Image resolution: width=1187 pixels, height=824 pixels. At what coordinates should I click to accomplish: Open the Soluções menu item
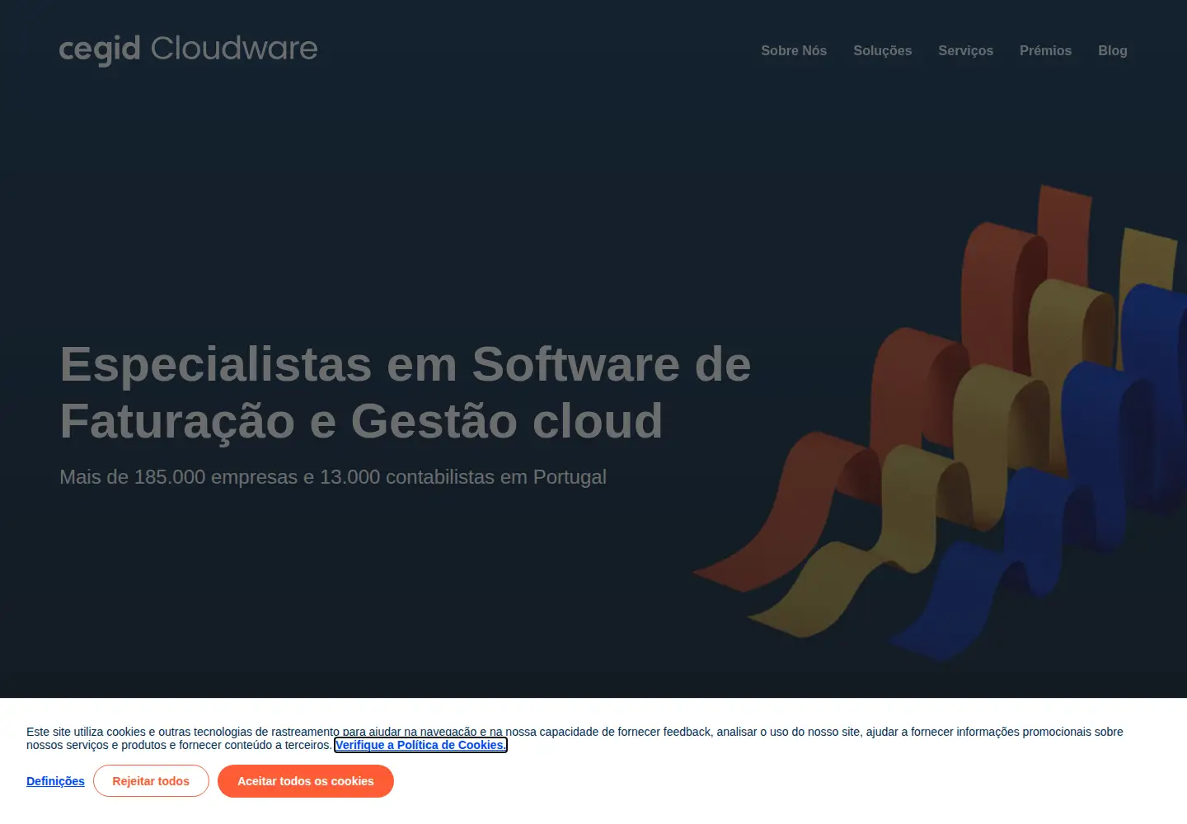click(882, 50)
